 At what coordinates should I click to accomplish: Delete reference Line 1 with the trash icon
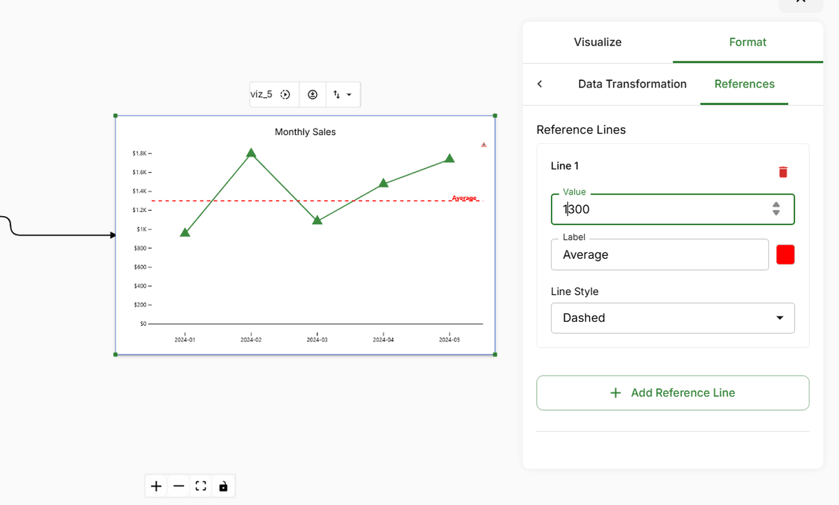(783, 171)
